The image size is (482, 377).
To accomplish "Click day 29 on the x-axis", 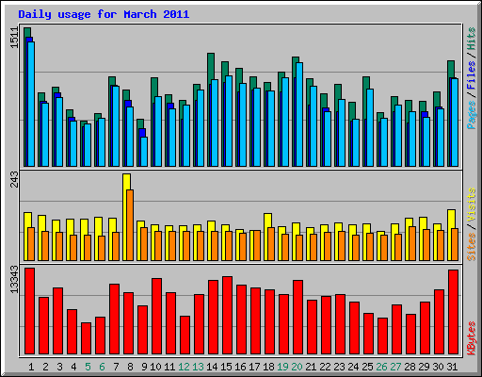I will [x=424, y=367].
